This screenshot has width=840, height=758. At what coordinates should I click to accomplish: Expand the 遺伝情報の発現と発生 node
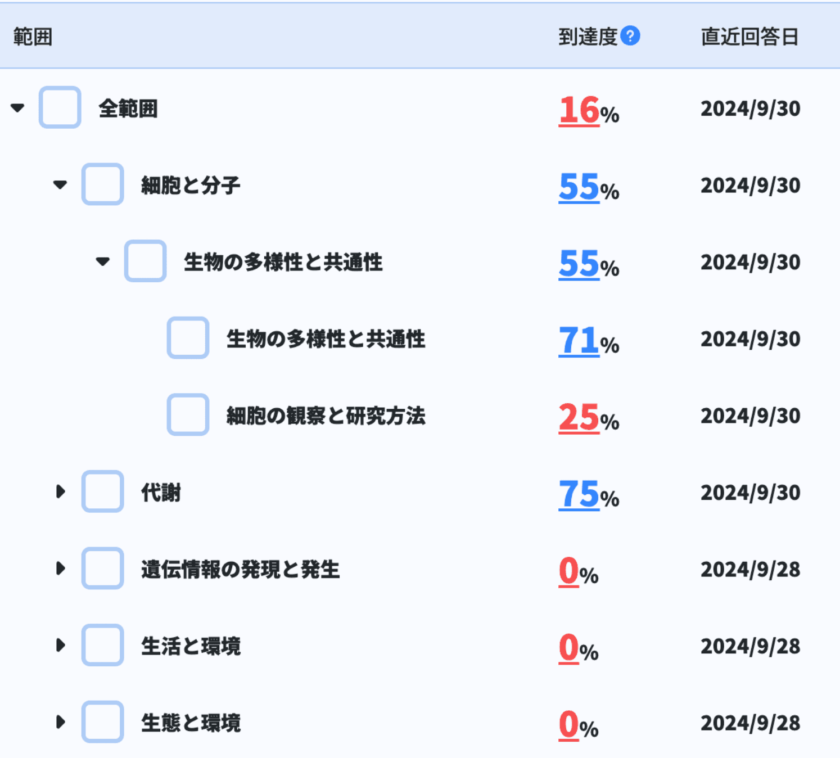pyautogui.click(x=60, y=569)
